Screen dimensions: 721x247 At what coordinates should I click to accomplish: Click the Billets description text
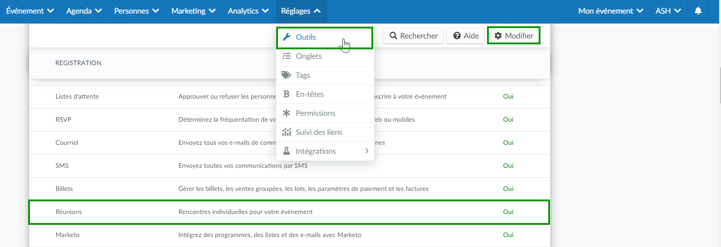coord(303,189)
